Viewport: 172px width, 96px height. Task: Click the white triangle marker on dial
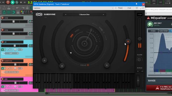(x=71, y=53)
